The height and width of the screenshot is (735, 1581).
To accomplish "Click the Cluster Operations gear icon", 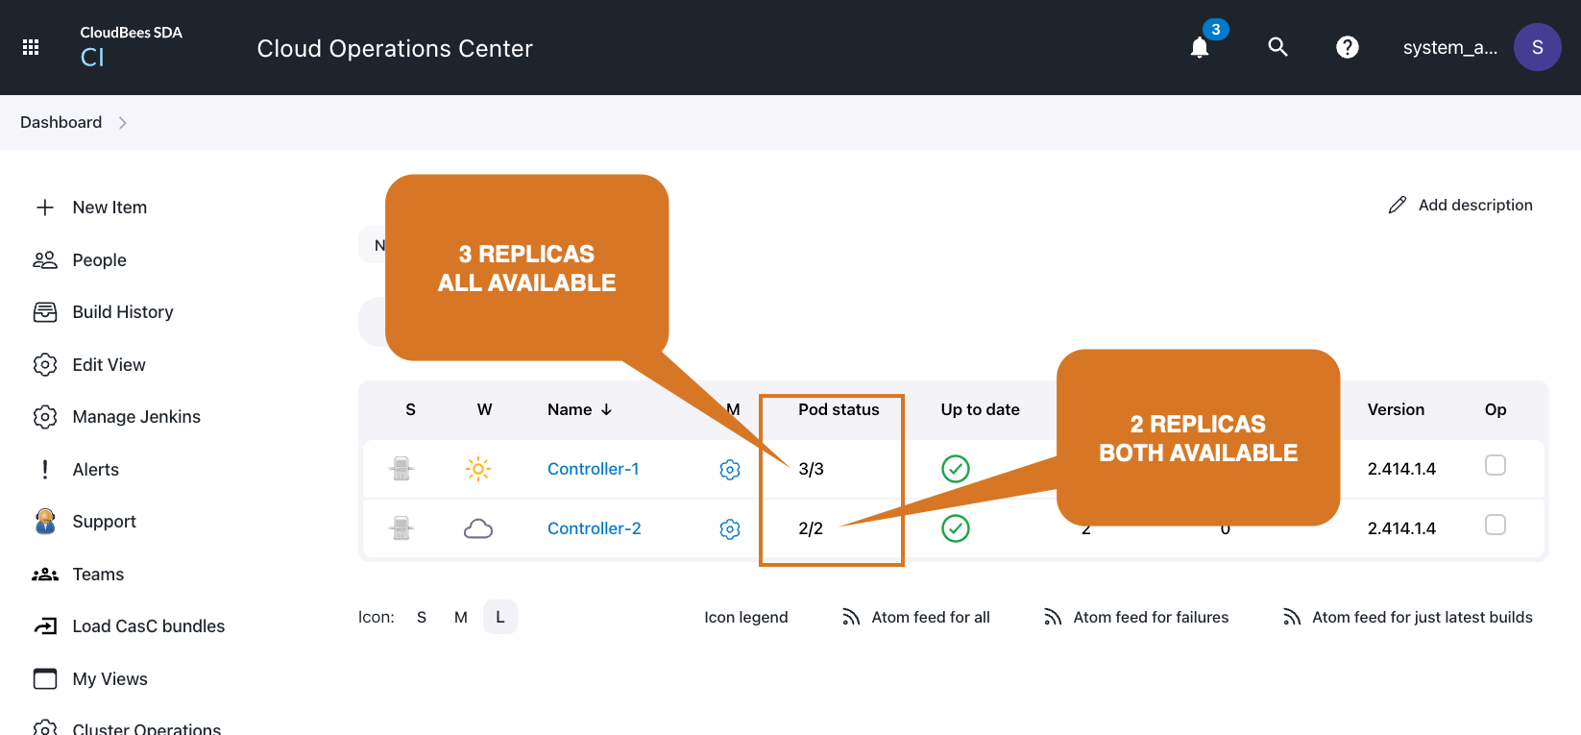I will point(45,728).
